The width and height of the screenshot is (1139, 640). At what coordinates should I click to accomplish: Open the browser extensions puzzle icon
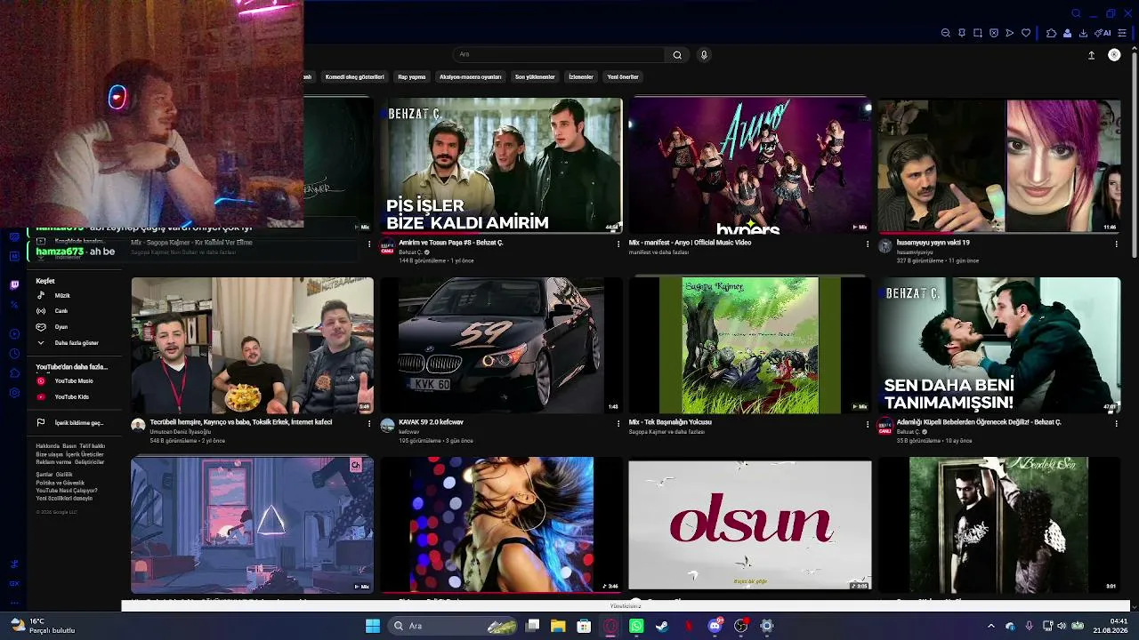(1051, 33)
